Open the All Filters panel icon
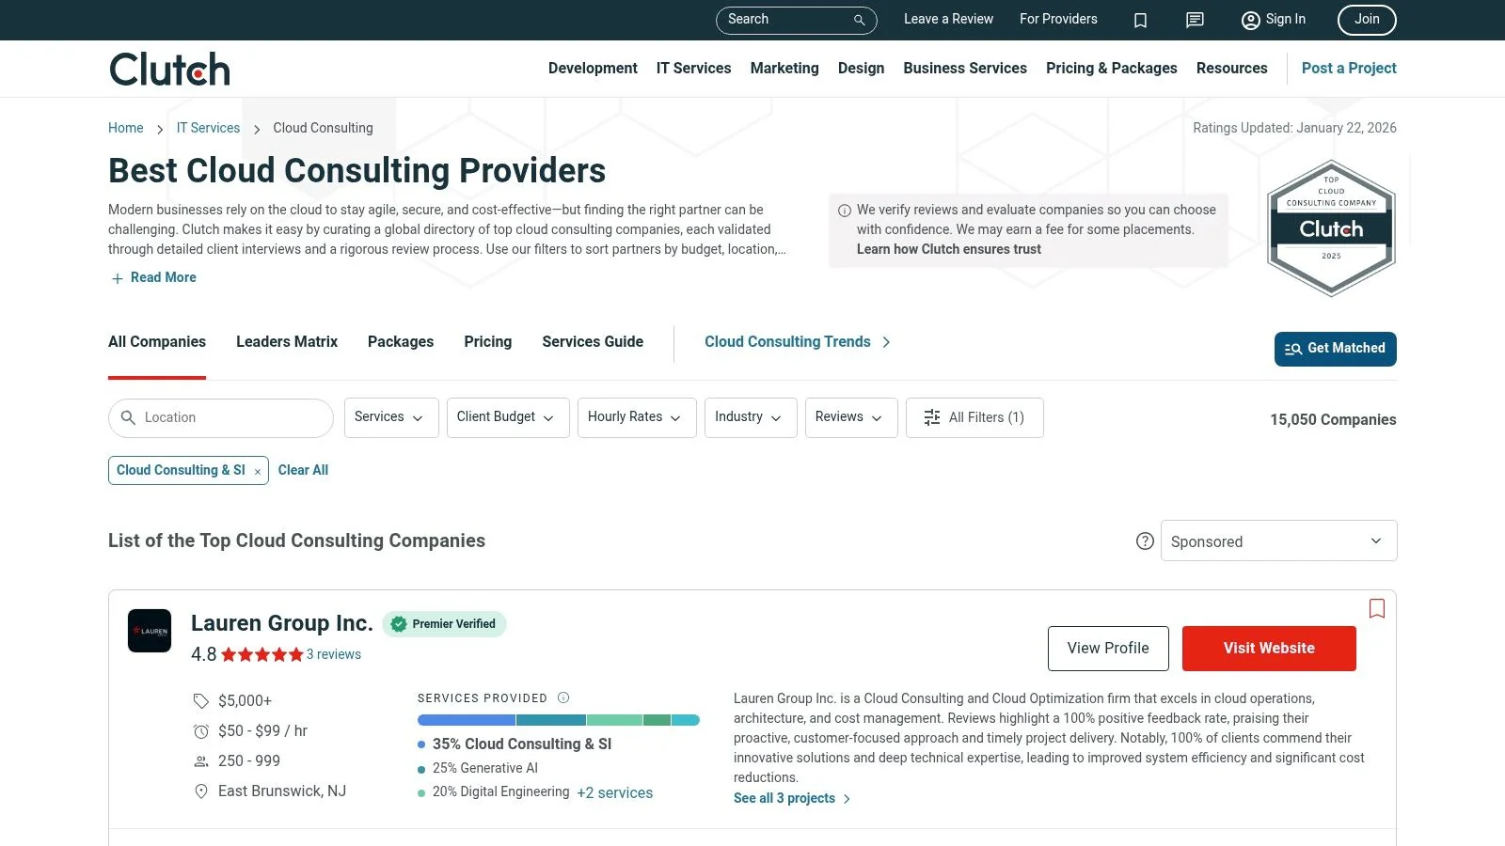Image resolution: width=1505 pixels, height=846 pixels. pyautogui.click(x=931, y=417)
